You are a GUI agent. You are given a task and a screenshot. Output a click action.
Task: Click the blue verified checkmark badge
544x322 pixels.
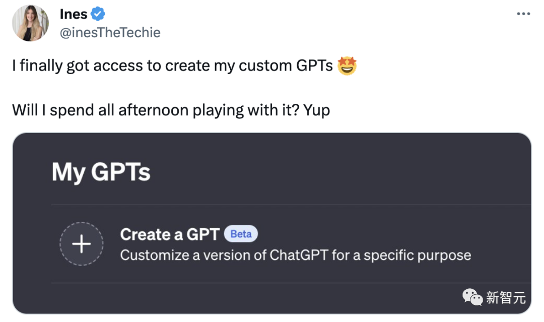pyautogui.click(x=98, y=14)
